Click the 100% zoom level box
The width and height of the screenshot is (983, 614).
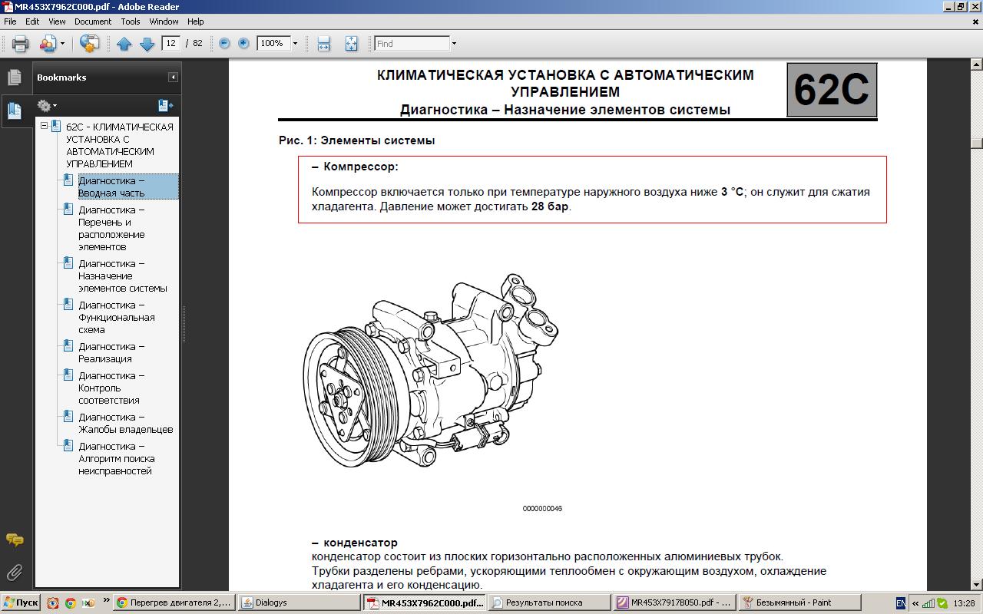[273, 43]
